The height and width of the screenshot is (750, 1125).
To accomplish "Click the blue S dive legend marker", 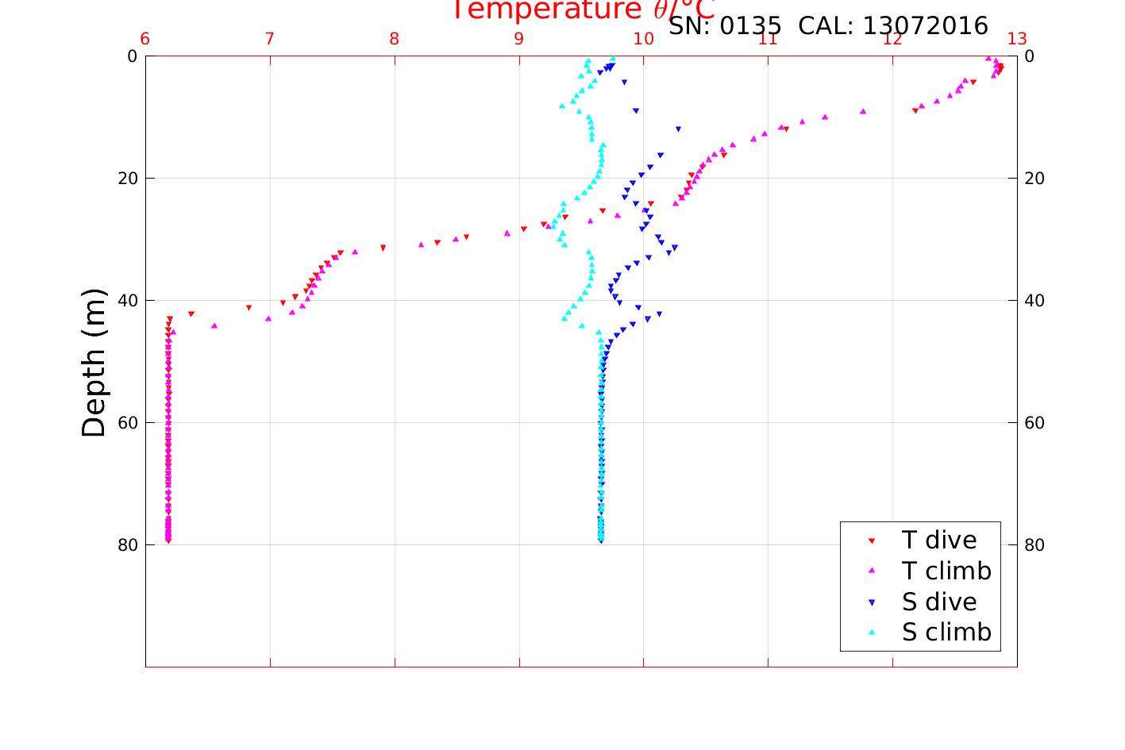I will click(x=871, y=602).
